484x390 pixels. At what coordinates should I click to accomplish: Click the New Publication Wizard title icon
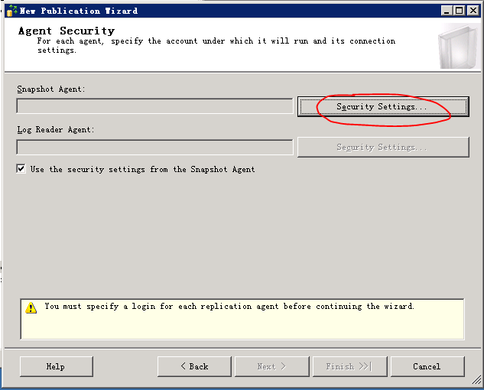click(11, 11)
